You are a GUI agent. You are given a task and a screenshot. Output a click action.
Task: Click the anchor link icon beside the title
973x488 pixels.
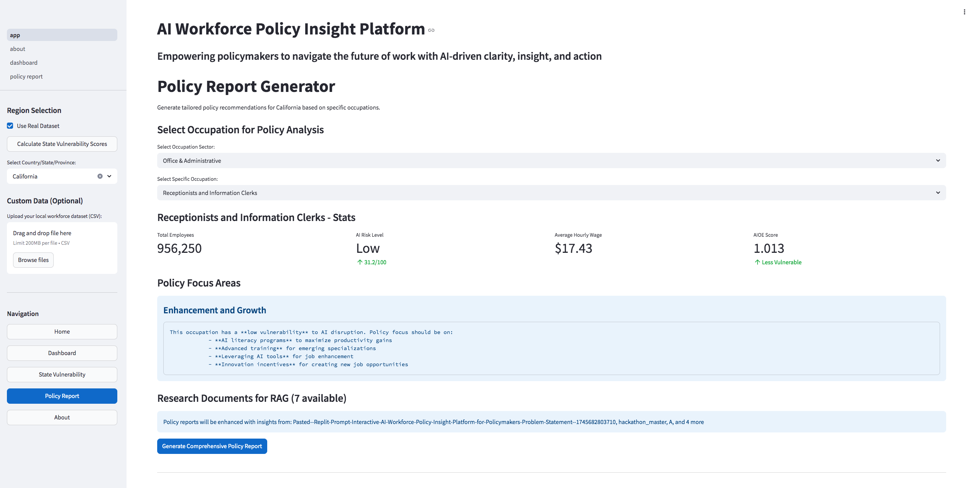431,30
